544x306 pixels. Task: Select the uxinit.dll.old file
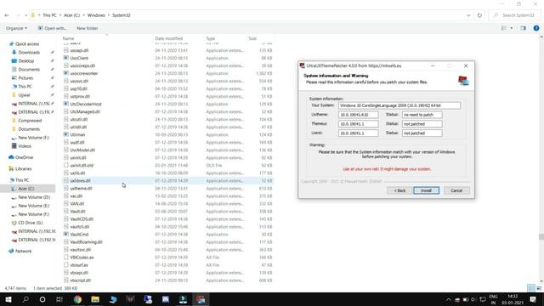(x=82, y=166)
